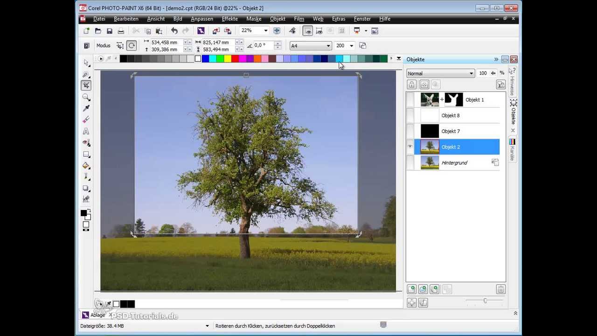The width and height of the screenshot is (597, 336).
Task: Select the Eraser tool
Action: tap(86, 120)
